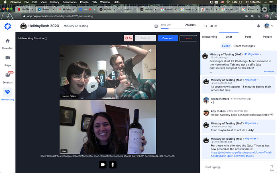Switch to the Prime video browser tab

[45, 9]
